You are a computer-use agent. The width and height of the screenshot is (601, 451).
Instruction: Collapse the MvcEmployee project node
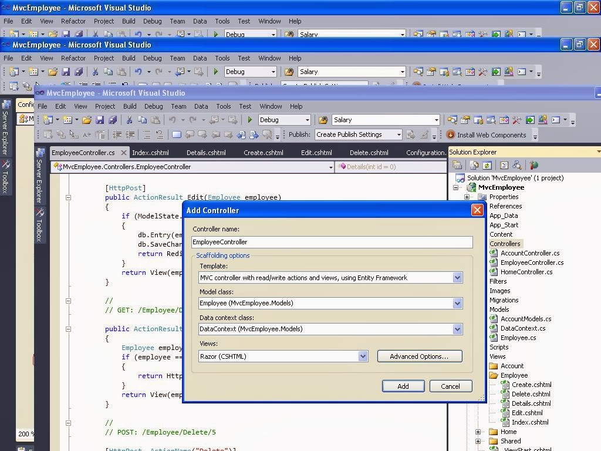coord(455,187)
